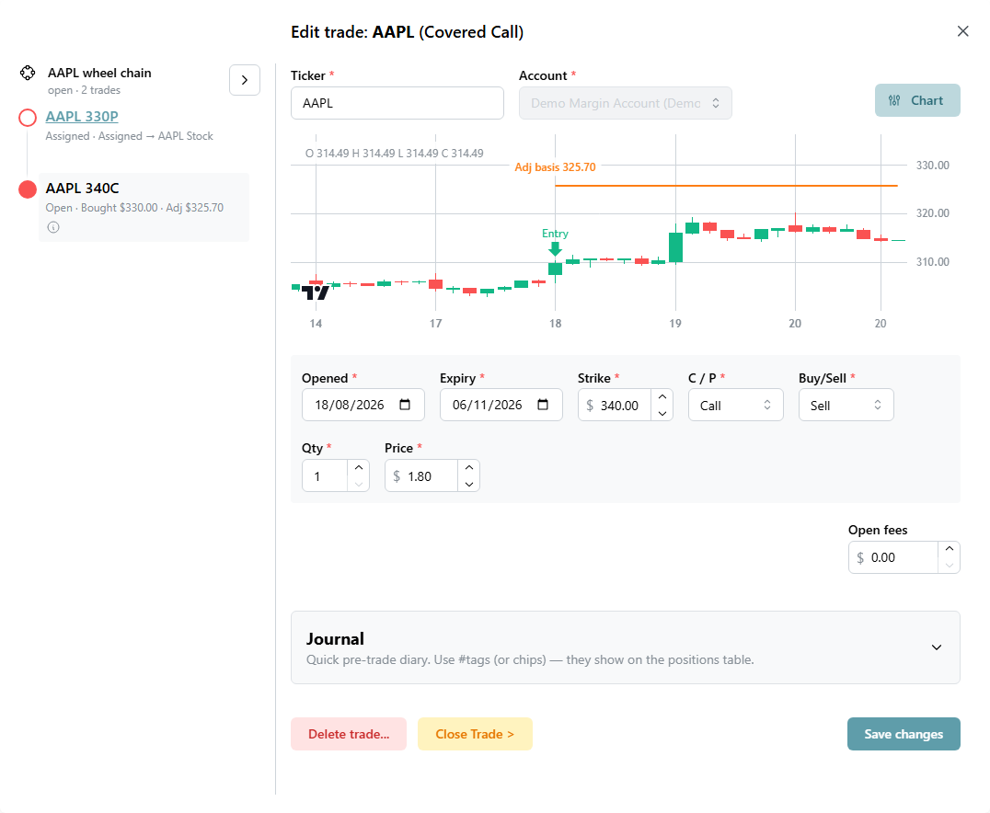990x813 pixels.
Task: Select the AAPL 340C chain entry
Action: [x=144, y=206]
